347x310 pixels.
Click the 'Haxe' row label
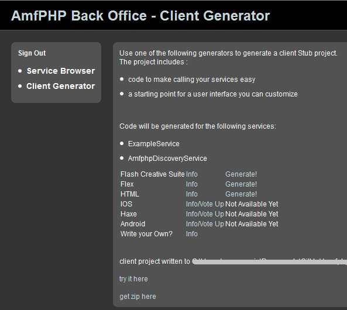click(x=129, y=214)
